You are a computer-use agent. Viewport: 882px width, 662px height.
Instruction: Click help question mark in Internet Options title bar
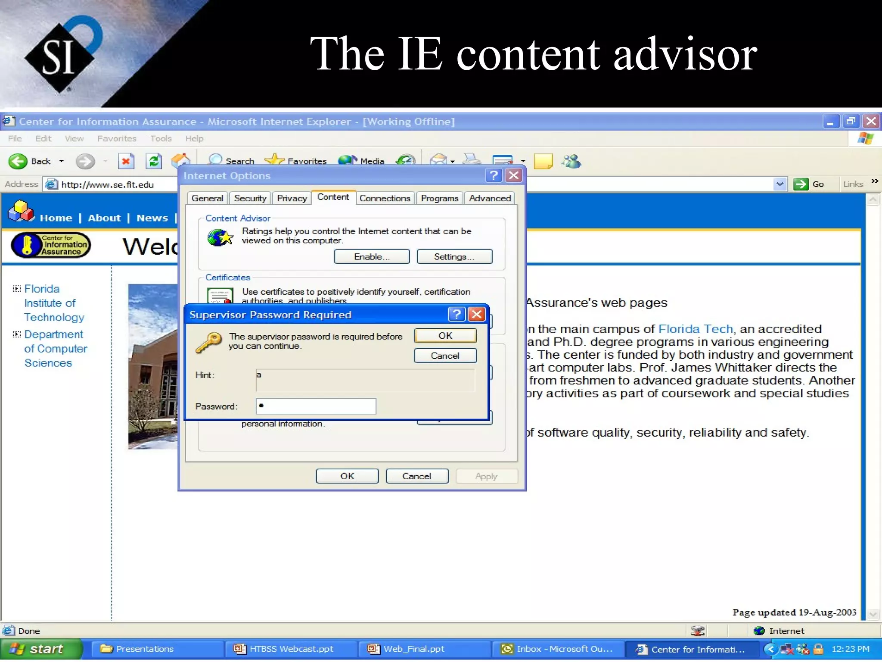click(494, 175)
